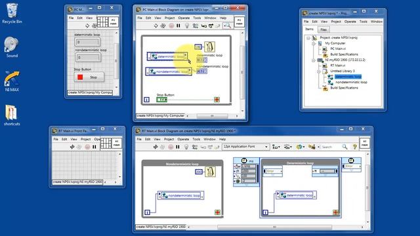Image resolution: width=420 pixels, height=236 pixels.
Task: Click loop iteration terminal in PC Main diagram
Action: point(146,100)
